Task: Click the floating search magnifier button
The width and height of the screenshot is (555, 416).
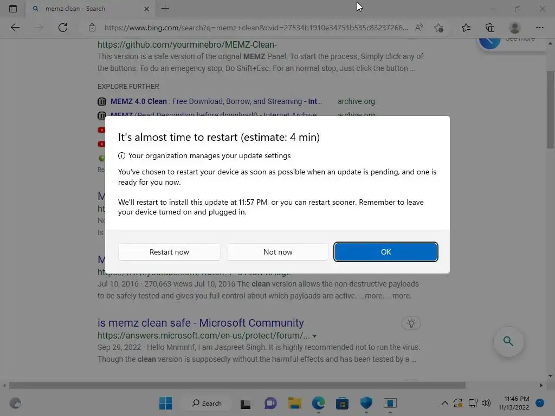Action: [508, 341]
